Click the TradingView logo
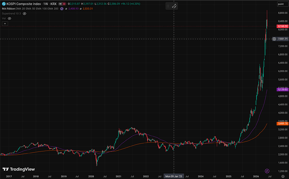The image size is (289, 179). (x=18, y=169)
